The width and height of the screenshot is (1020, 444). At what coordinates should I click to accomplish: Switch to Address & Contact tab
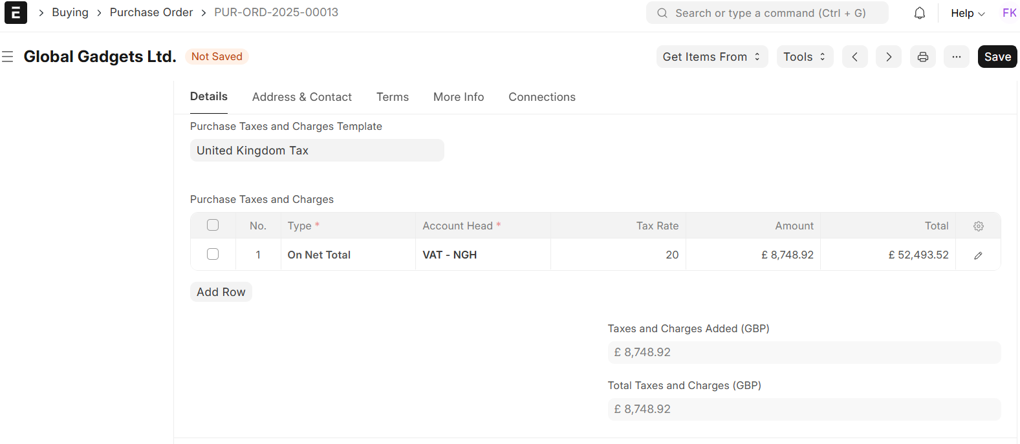(x=301, y=97)
